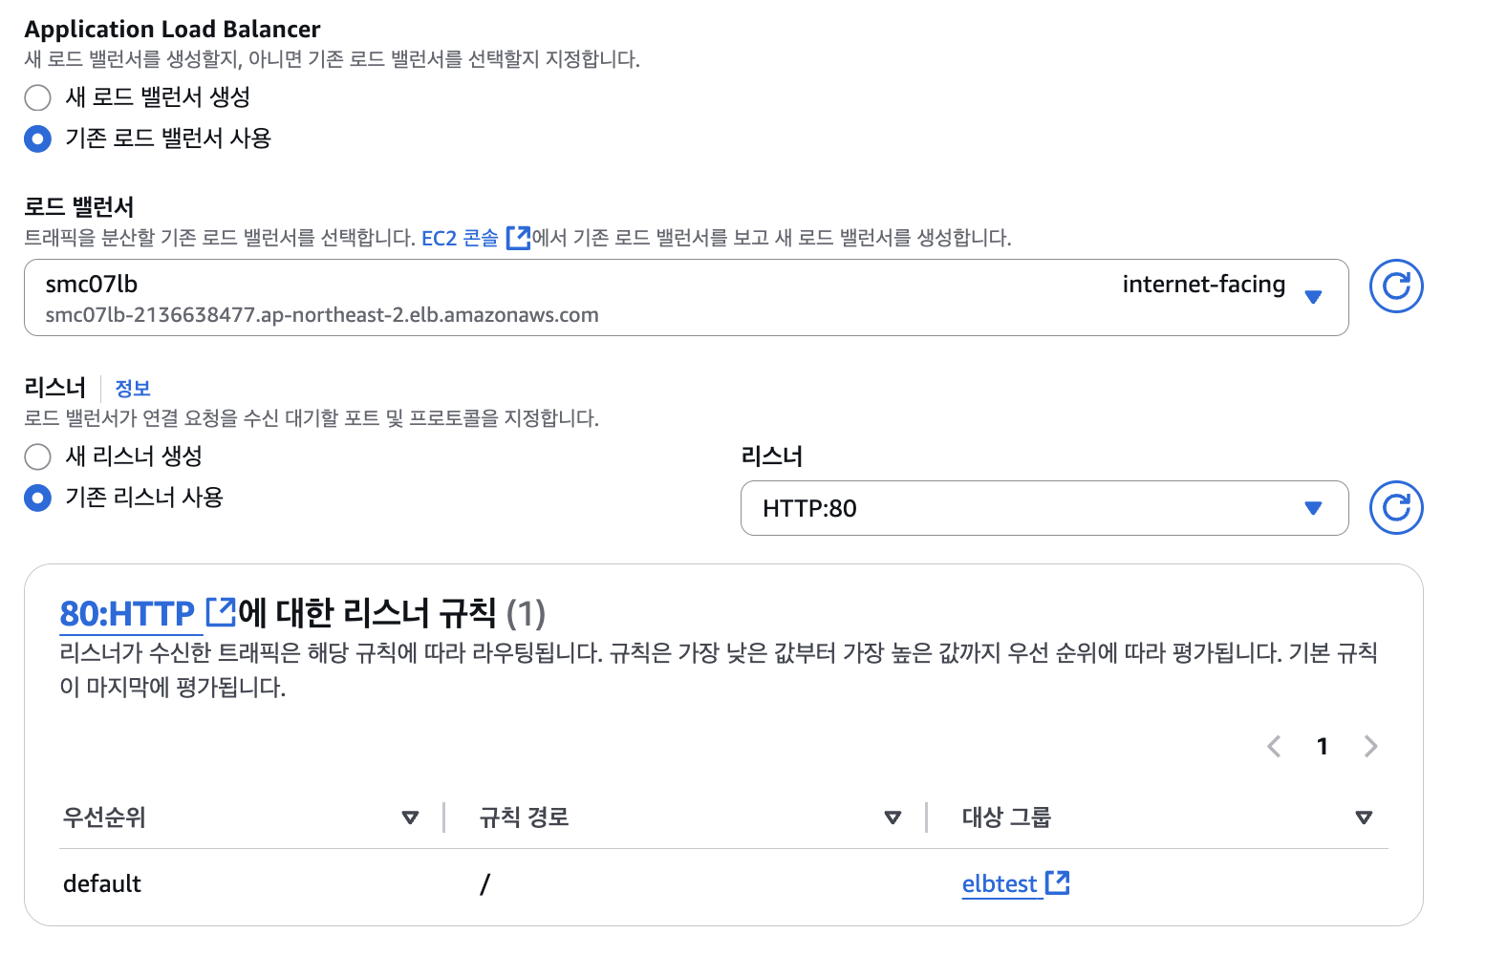The height and width of the screenshot is (955, 1485).
Task: Select 기존 로드 밸런서 사용 radio option
Action: click(37, 138)
